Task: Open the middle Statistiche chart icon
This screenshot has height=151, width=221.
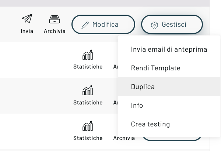Action: (x=88, y=91)
